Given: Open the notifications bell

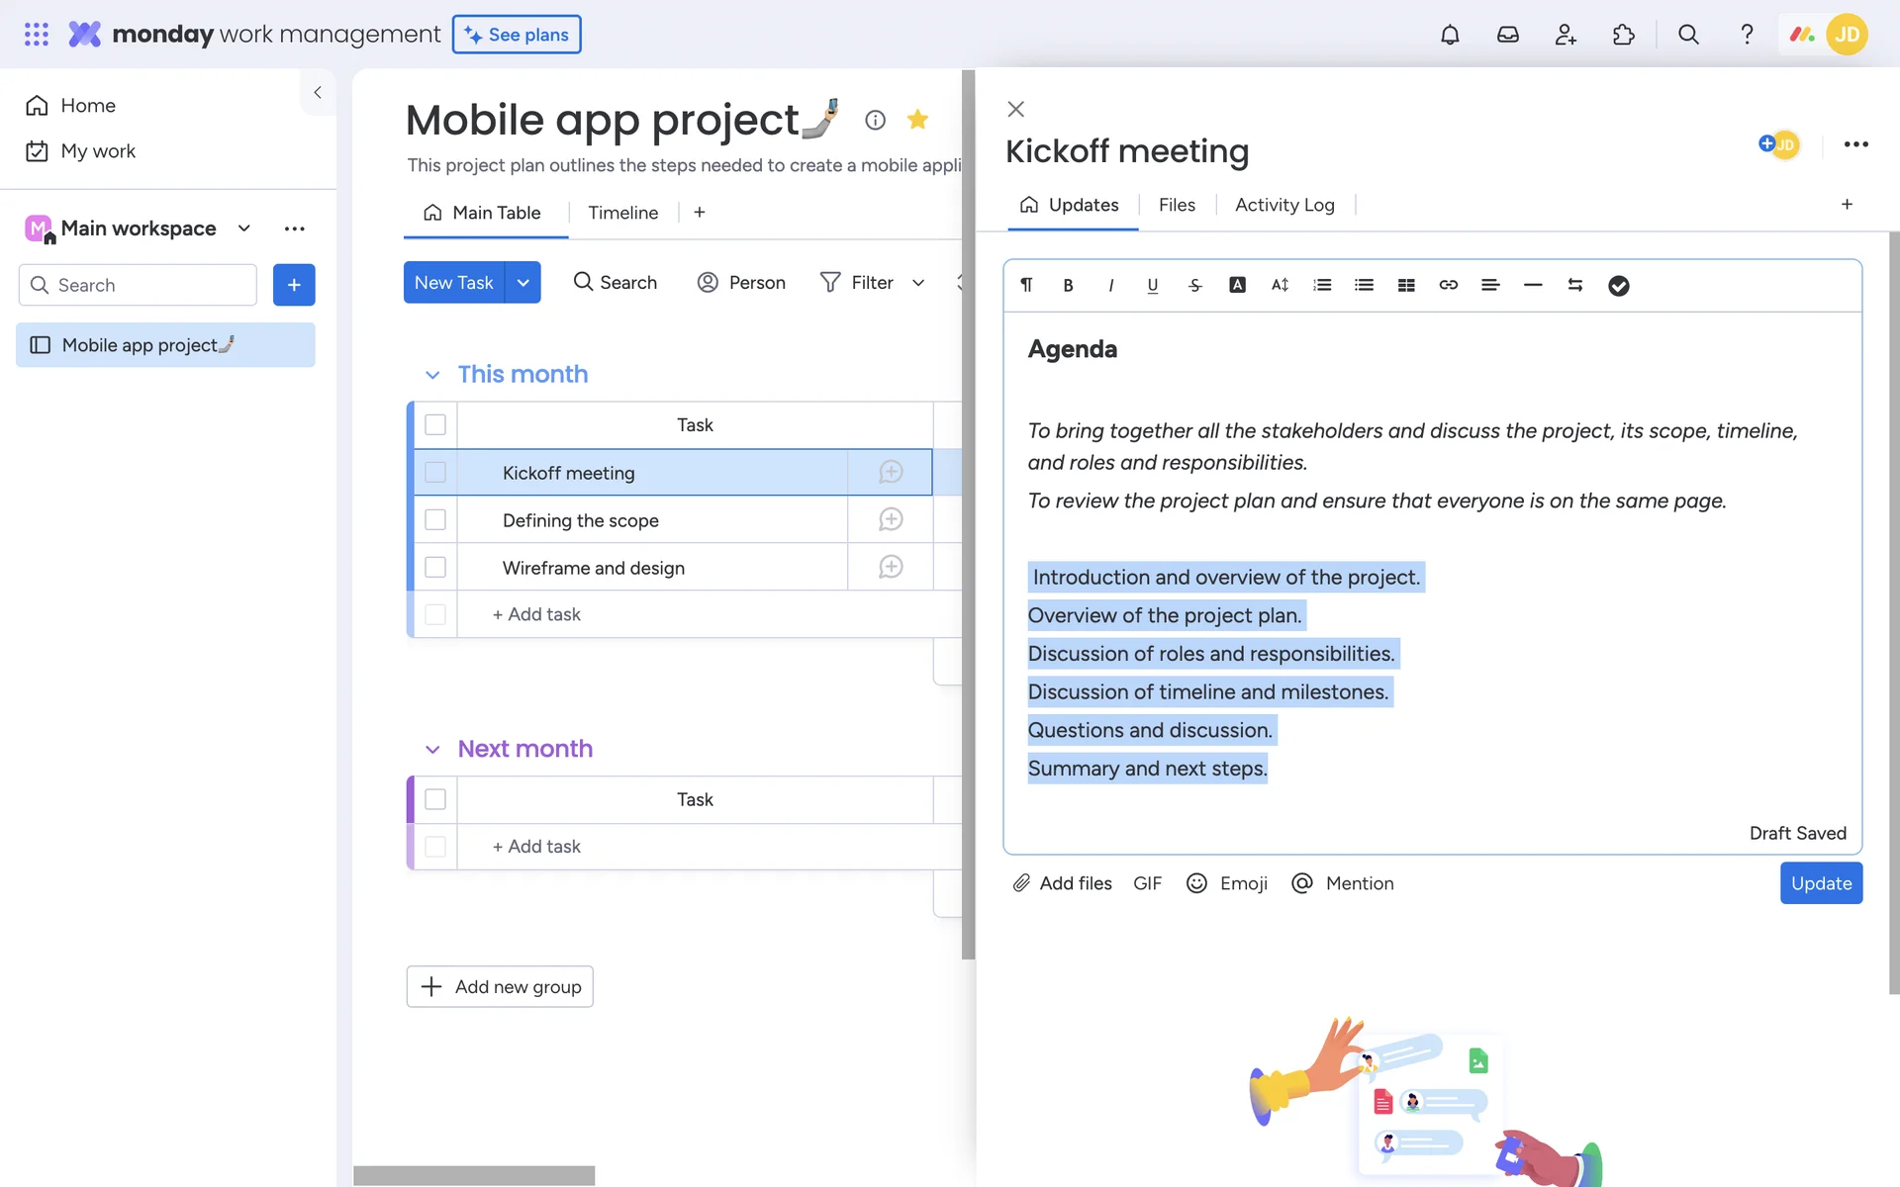Looking at the screenshot, I should coord(1450,35).
